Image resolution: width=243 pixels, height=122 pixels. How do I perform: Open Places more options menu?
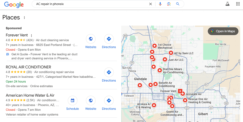point(25,18)
